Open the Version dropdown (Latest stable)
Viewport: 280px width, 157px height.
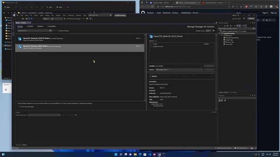coord(179,70)
